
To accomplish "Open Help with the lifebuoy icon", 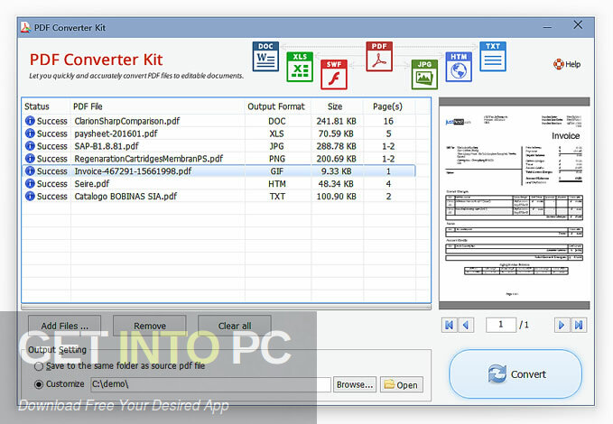I will (567, 64).
